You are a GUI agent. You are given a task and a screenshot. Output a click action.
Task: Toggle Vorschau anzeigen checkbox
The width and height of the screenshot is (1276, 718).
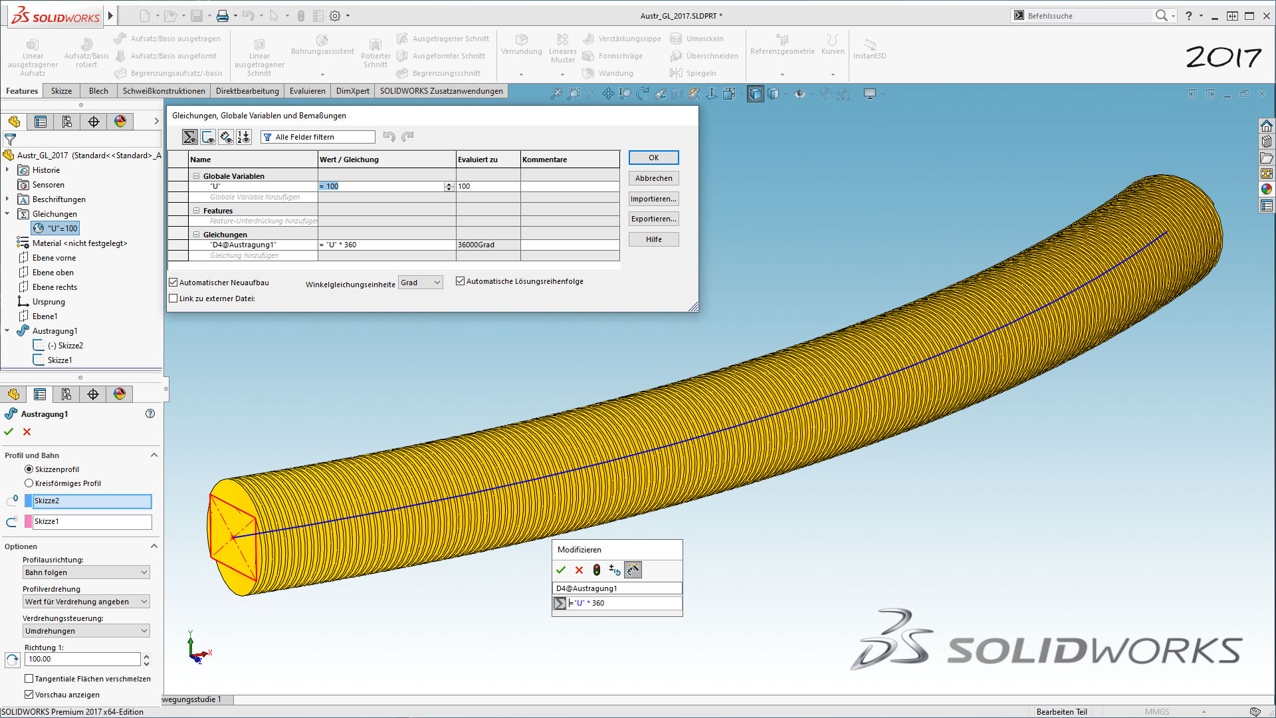point(29,695)
